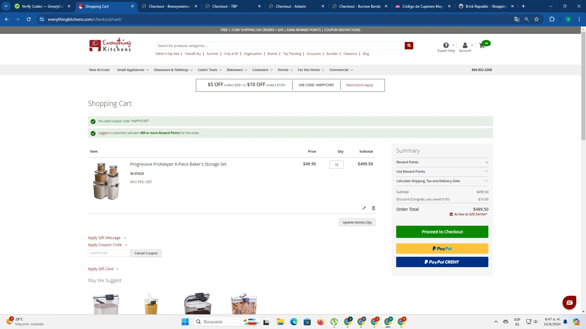Click the red search magnifier button
586x329 pixels.
click(409, 46)
